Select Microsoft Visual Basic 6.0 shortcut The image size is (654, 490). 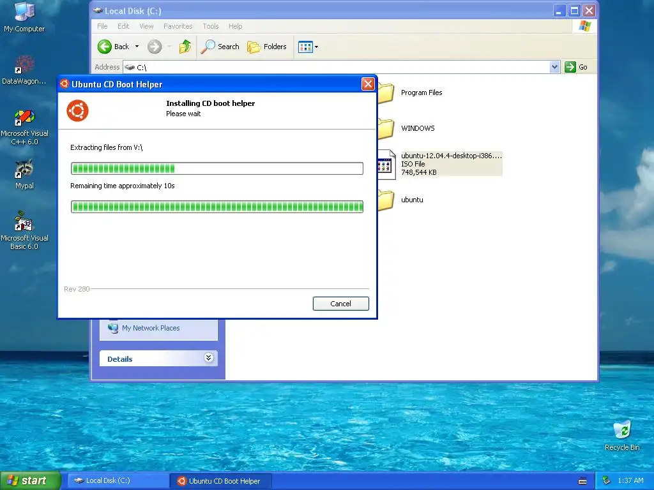pyautogui.click(x=24, y=231)
